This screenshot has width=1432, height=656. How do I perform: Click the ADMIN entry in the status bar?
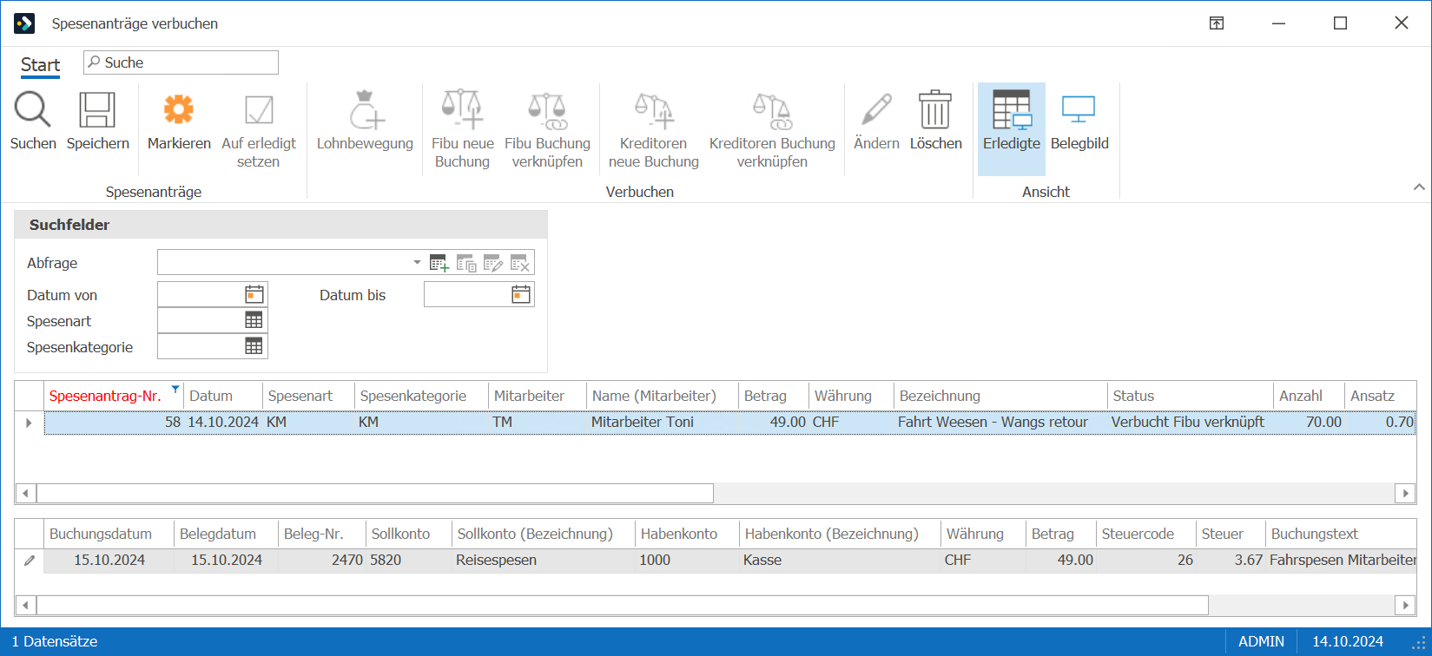click(1261, 641)
